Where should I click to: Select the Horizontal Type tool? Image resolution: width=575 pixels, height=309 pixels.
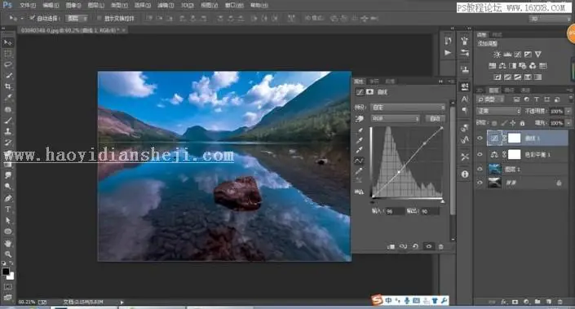click(7, 210)
